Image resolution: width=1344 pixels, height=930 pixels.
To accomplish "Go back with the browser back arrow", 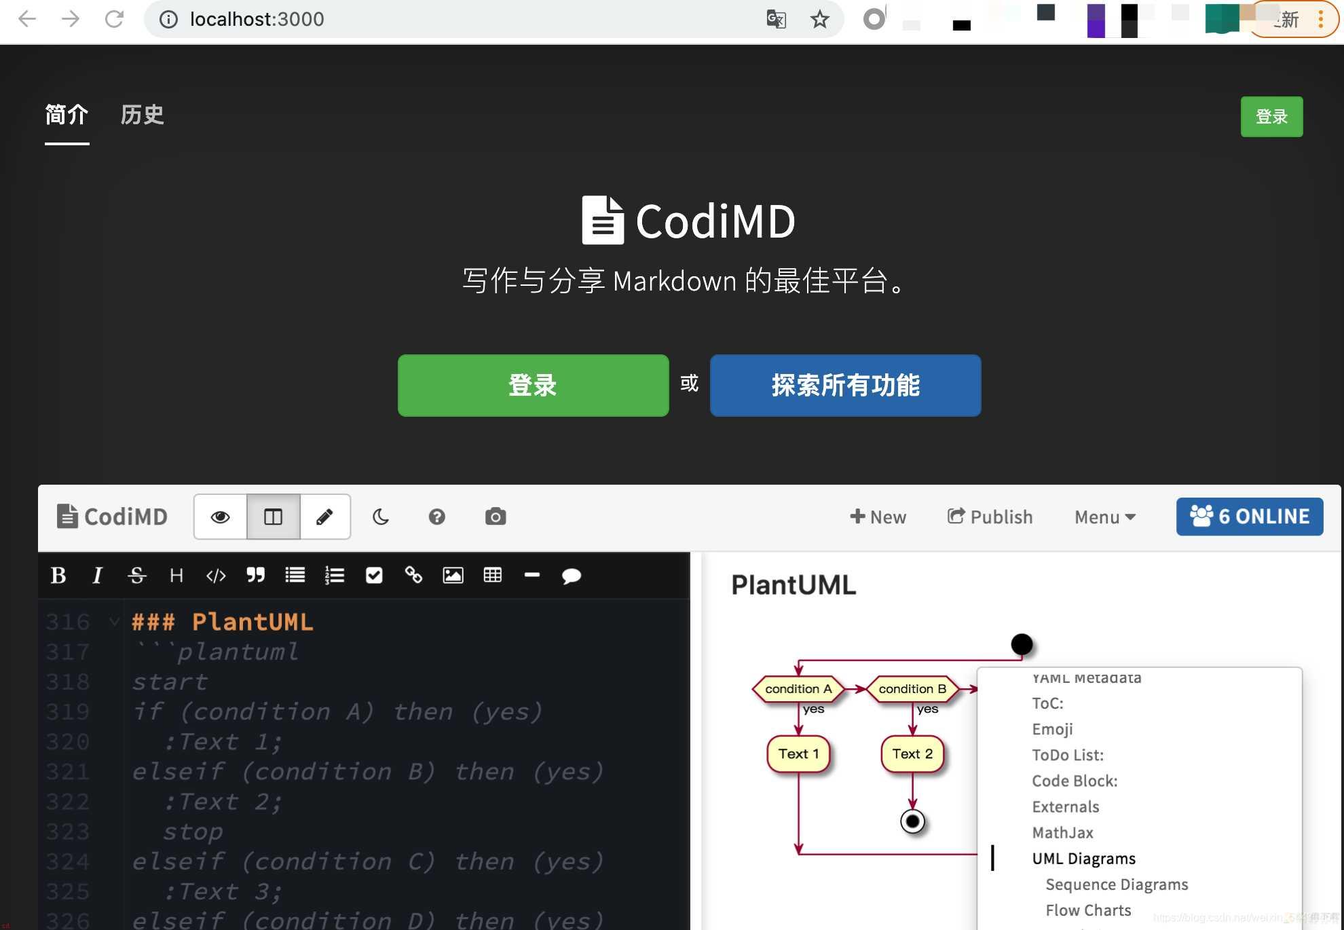I will (x=27, y=19).
